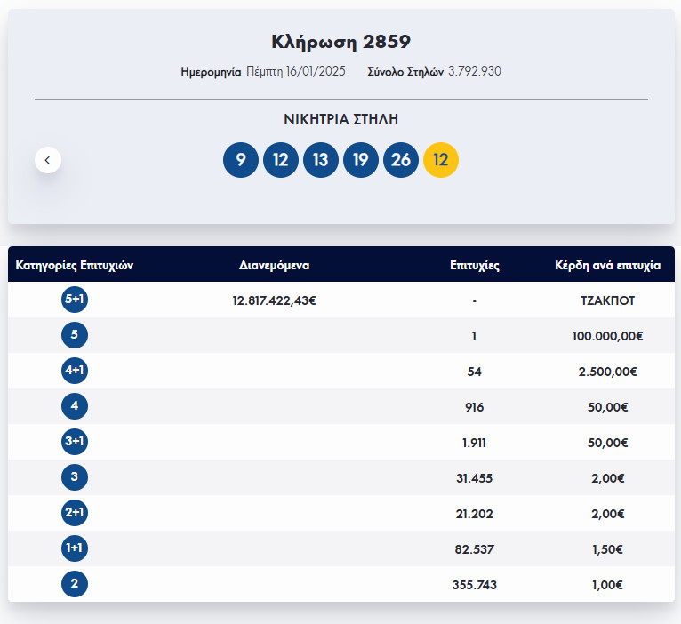Click the 5+1 category badge

[75, 300]
